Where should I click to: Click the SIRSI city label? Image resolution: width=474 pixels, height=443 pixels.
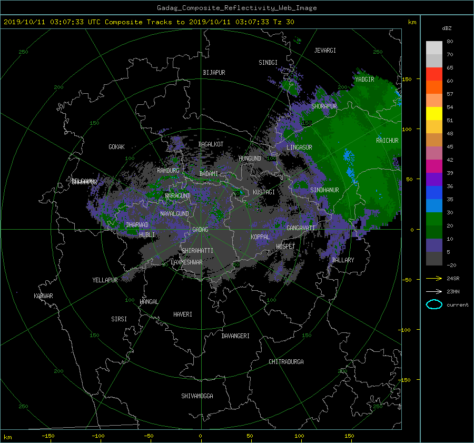pyautogui.click(x=119, y=319)
